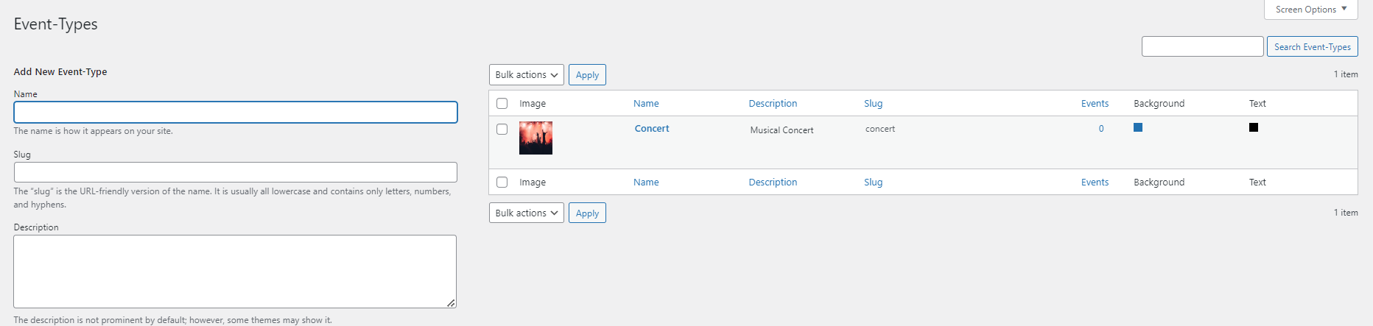Sort by Events column header
The image size is (1373, 326).
[x=1095, y=104]
